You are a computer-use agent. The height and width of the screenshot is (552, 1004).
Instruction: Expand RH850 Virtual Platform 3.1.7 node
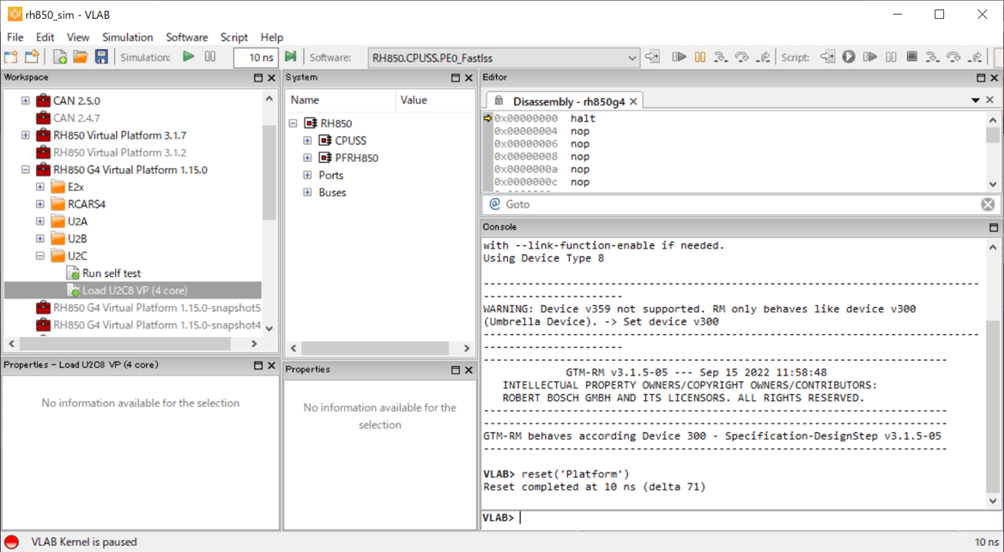click(25, 135)
